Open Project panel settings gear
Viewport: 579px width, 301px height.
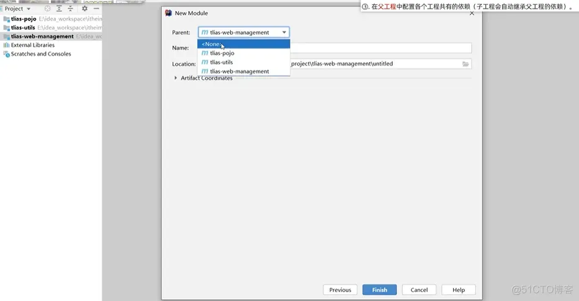click(84, 9)
